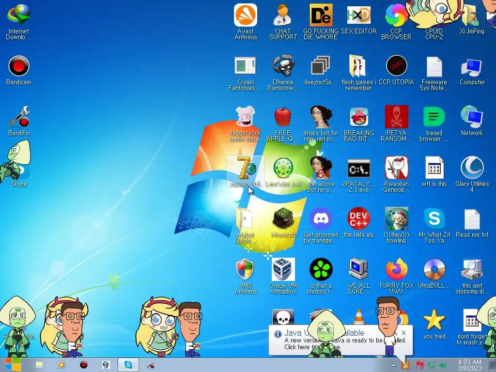Open the BandiFix wrench taskbar icon
Screen dimensions: 496x372
(151, 365)
